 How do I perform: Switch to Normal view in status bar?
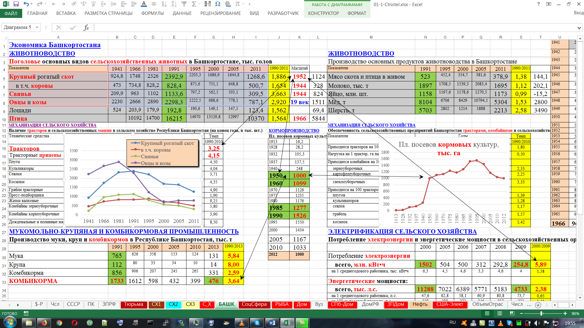(487, 313)
